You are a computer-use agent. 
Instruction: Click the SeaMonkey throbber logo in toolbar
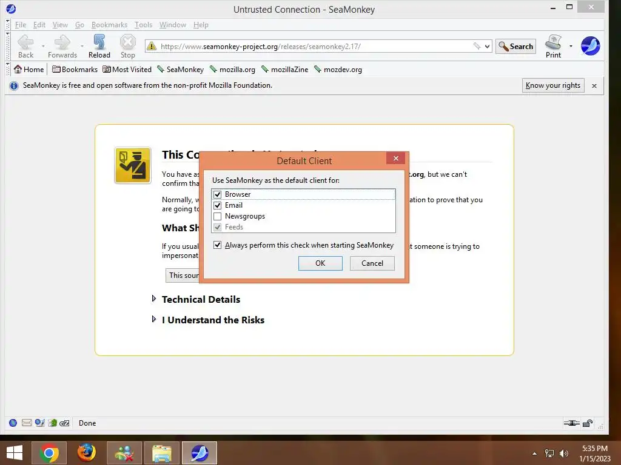point(590,46)
